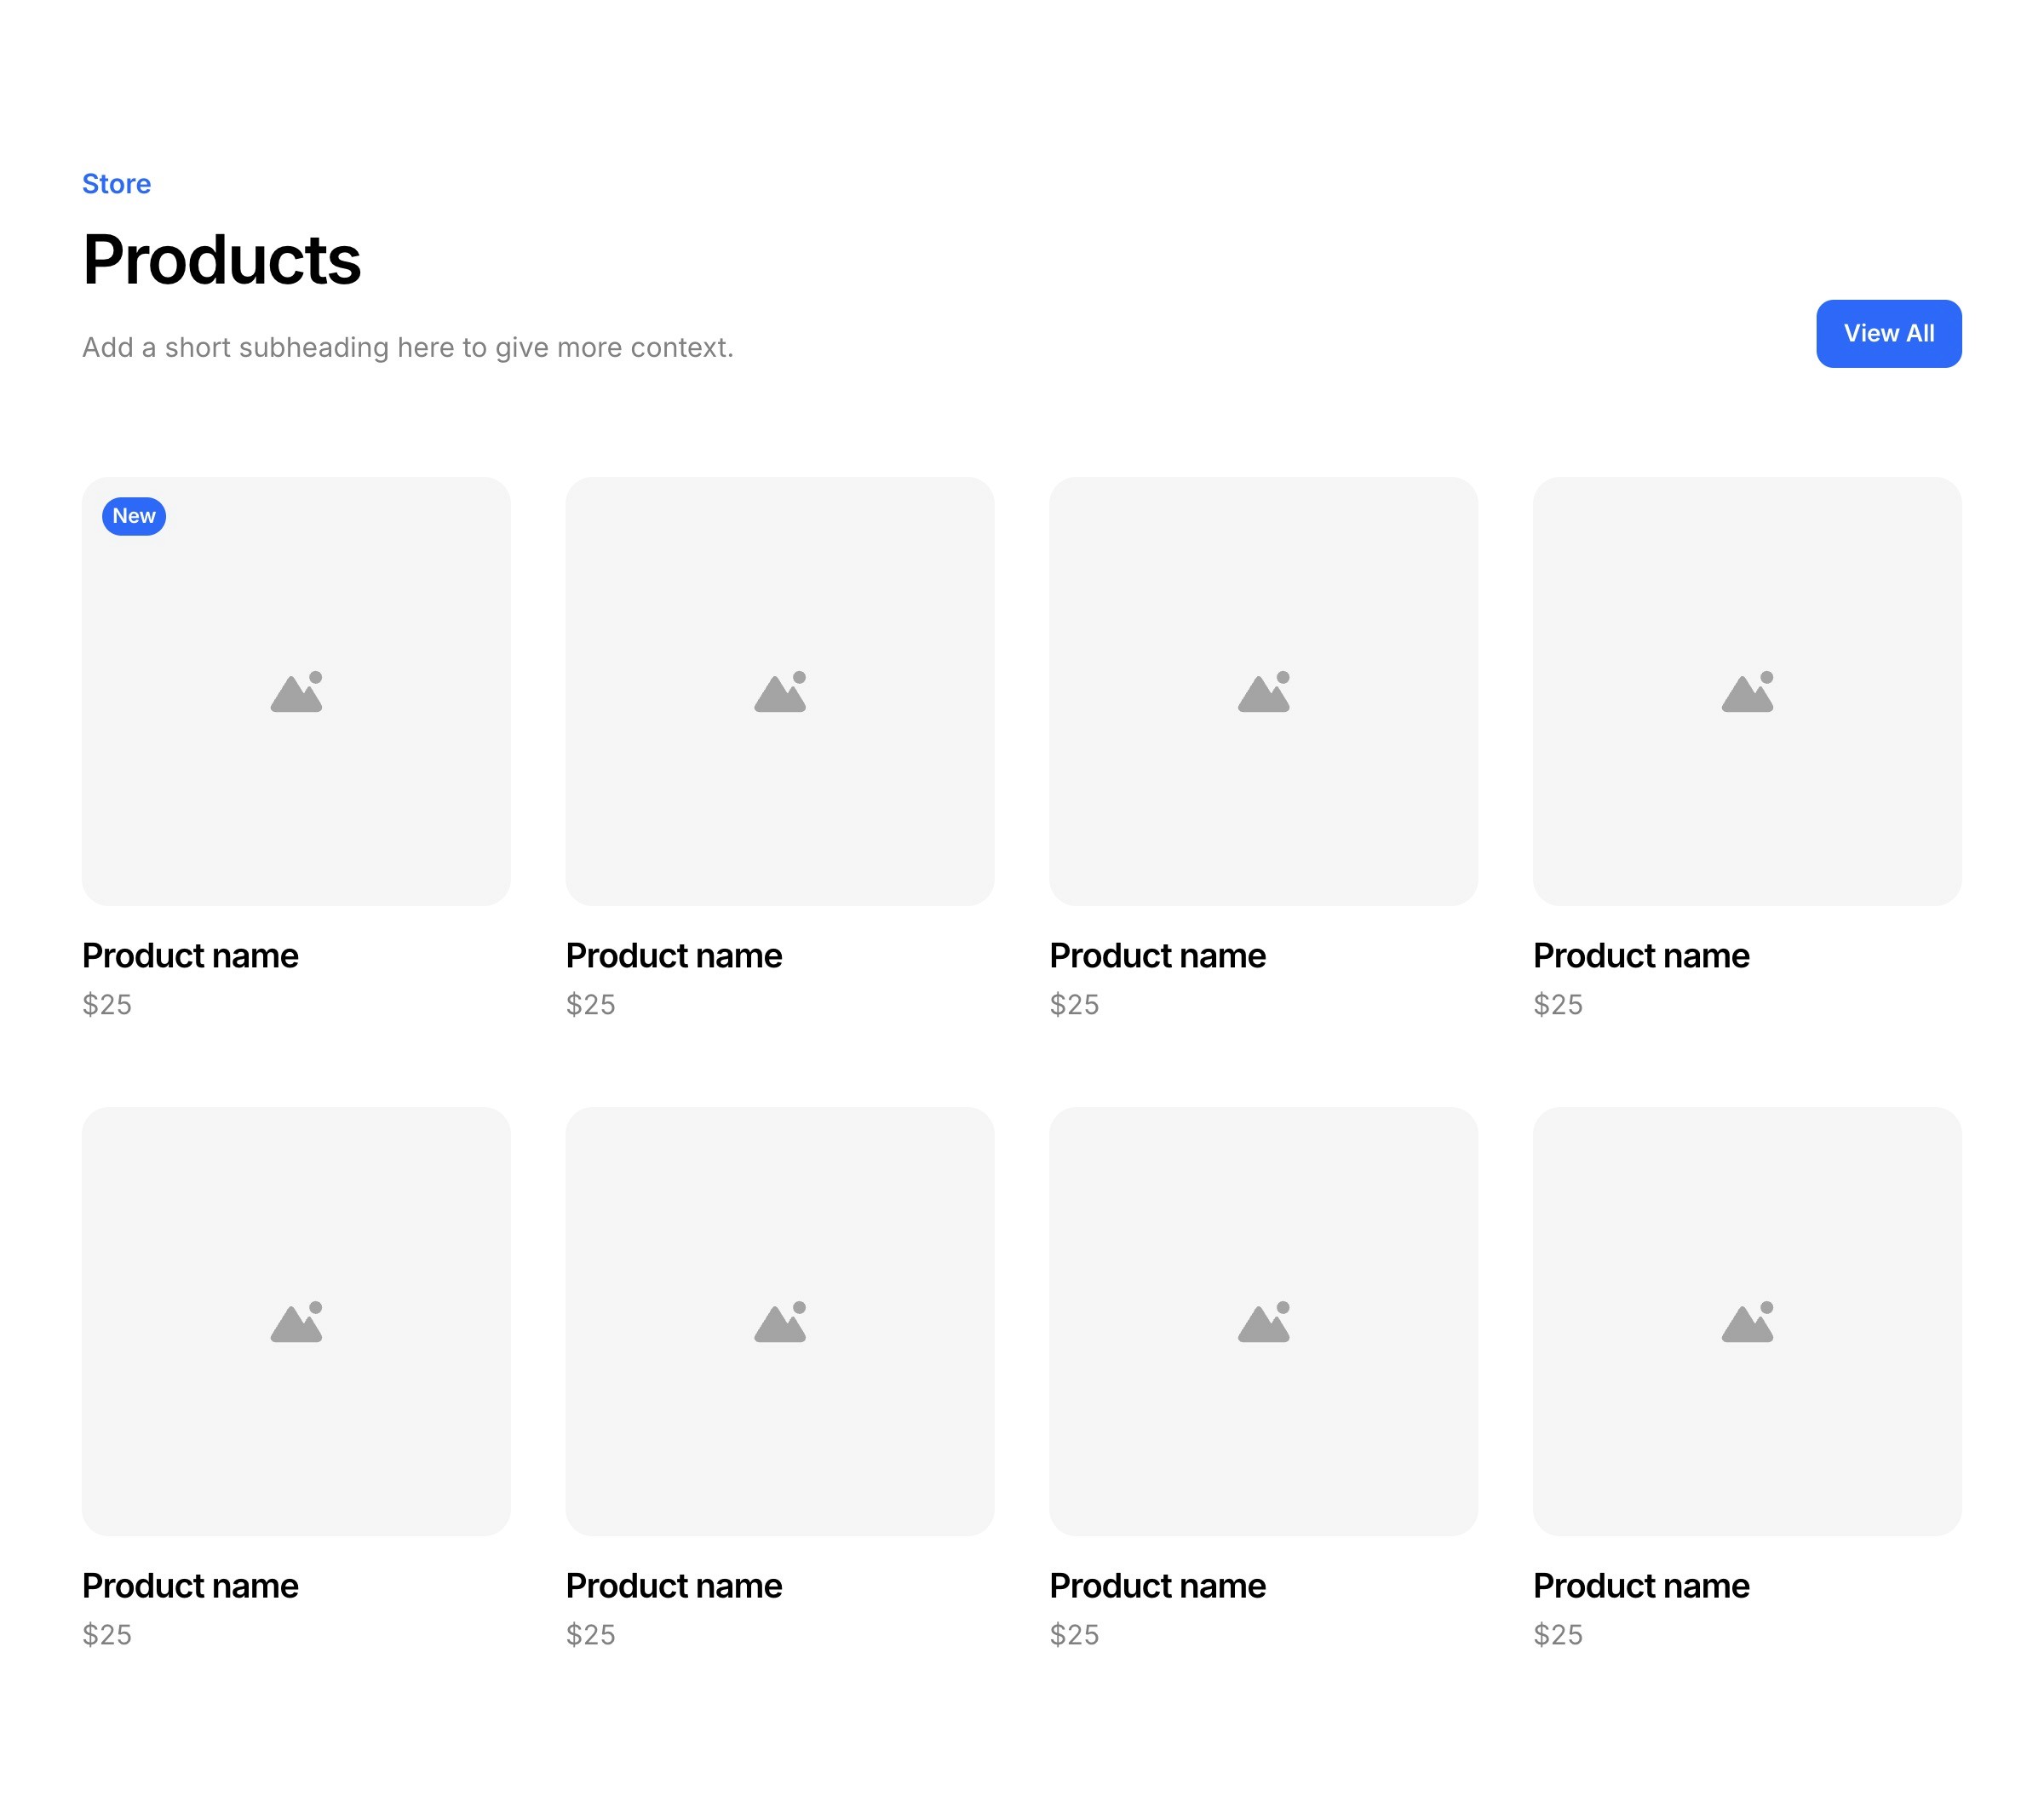Click image placeholder icon of first bottom-row product

[x=296, y=1322]
